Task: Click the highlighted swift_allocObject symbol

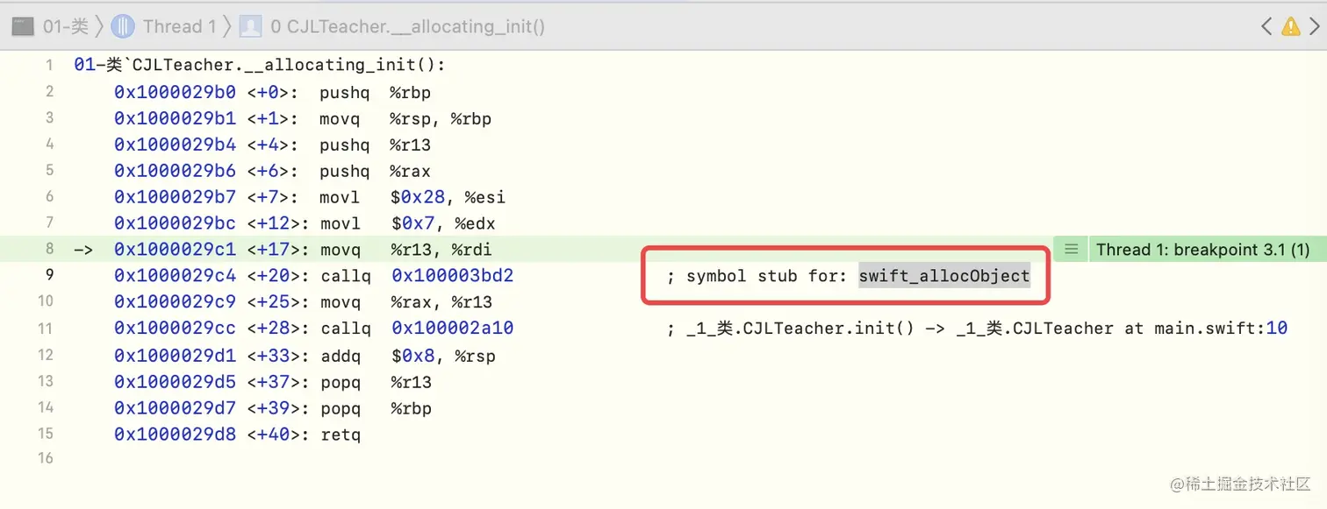Action: (x=944, y=276)
